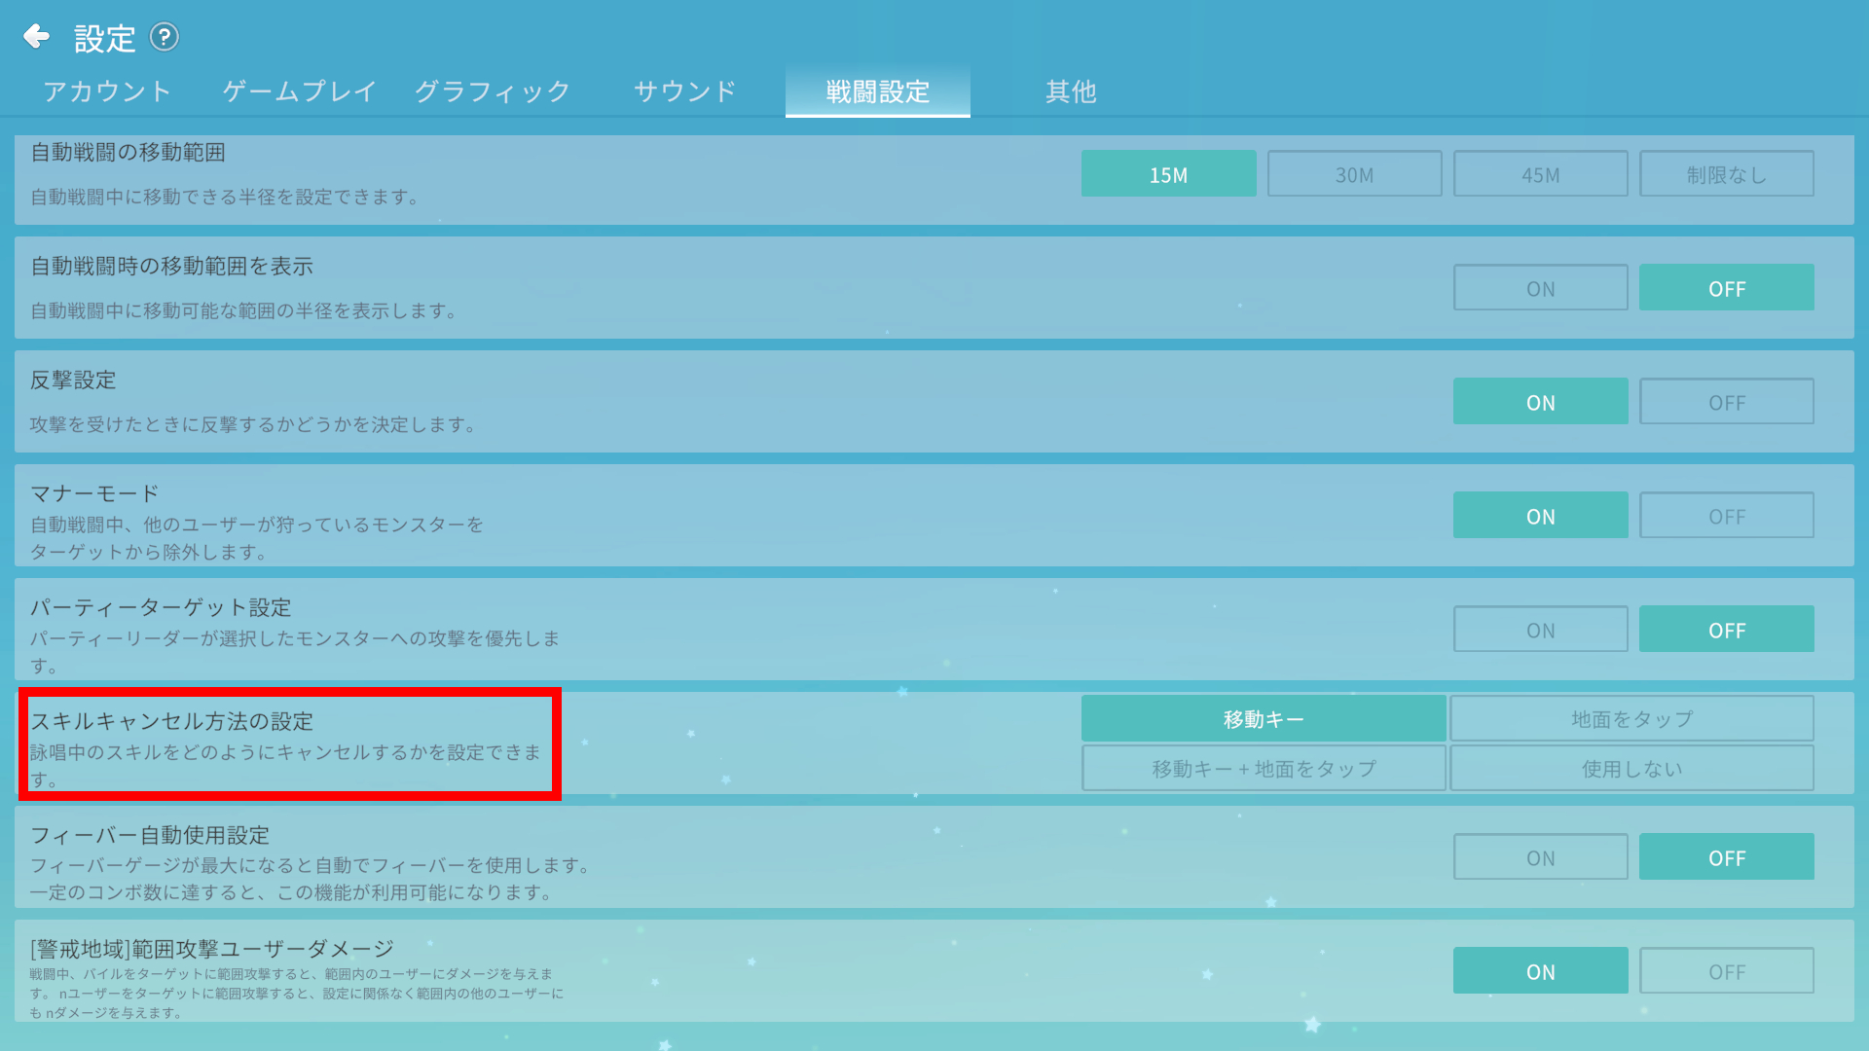
Task: Choose 45M movement range
Action: 1540,174
